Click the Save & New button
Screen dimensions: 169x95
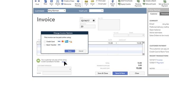[x=120, y=73]
